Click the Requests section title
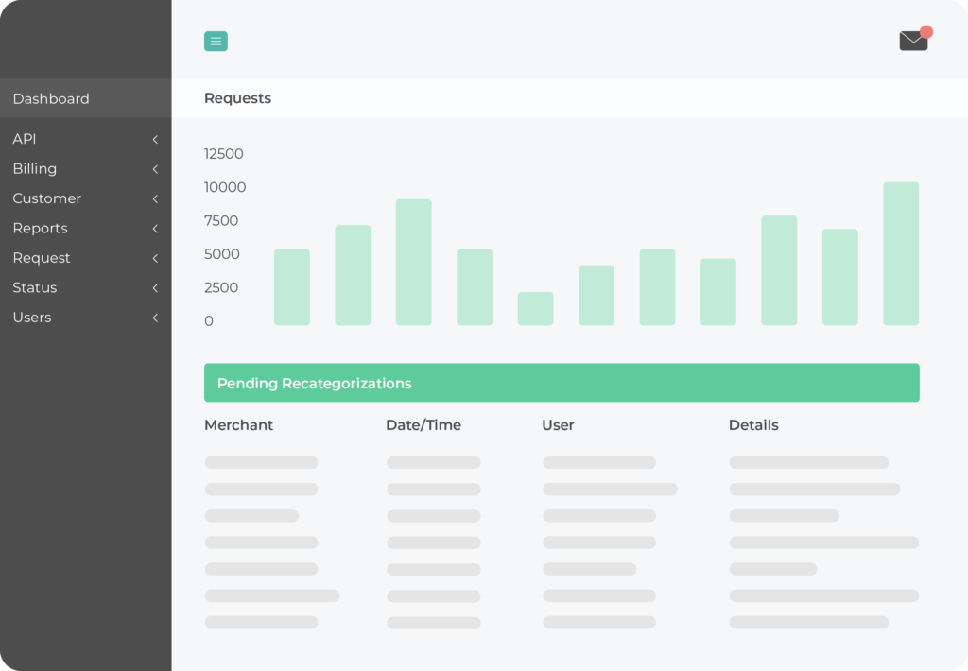 click(237, 98)
